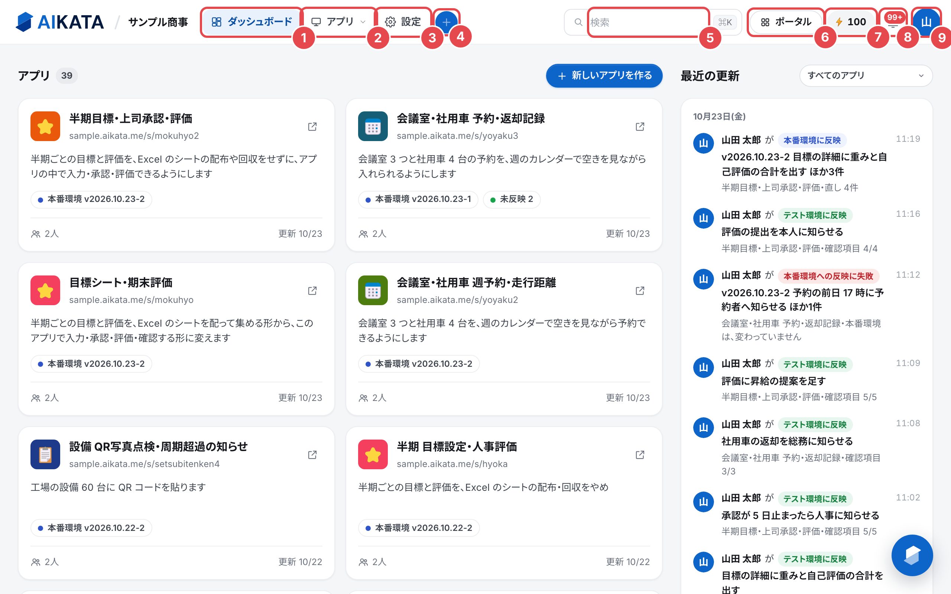Open the AIKATA logo home link
951x594 pixels.
(x=60, y=22)
